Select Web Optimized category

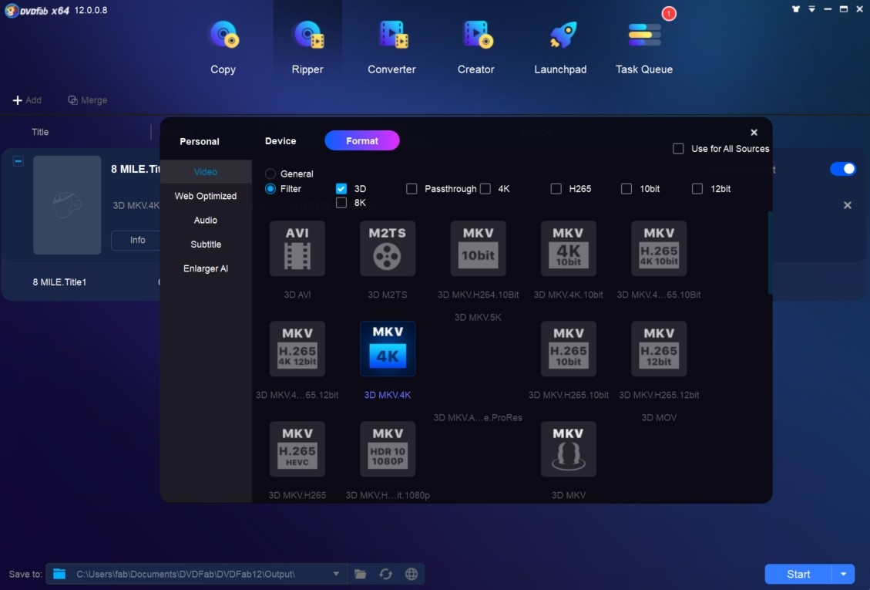205,196
